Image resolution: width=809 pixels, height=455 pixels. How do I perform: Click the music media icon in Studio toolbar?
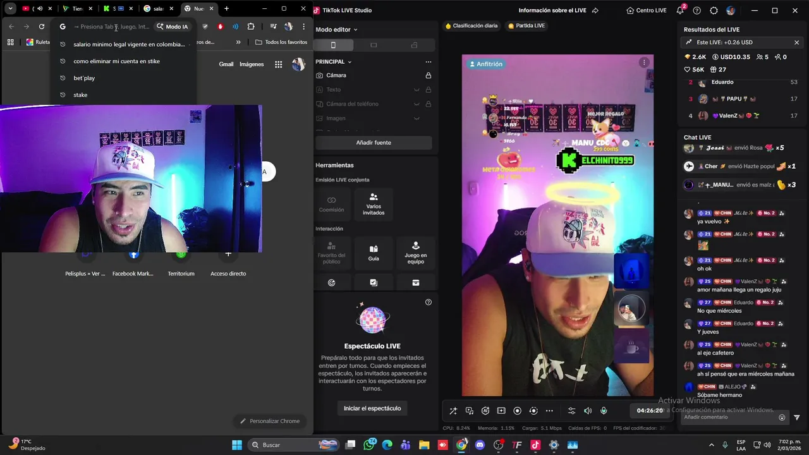470,411
